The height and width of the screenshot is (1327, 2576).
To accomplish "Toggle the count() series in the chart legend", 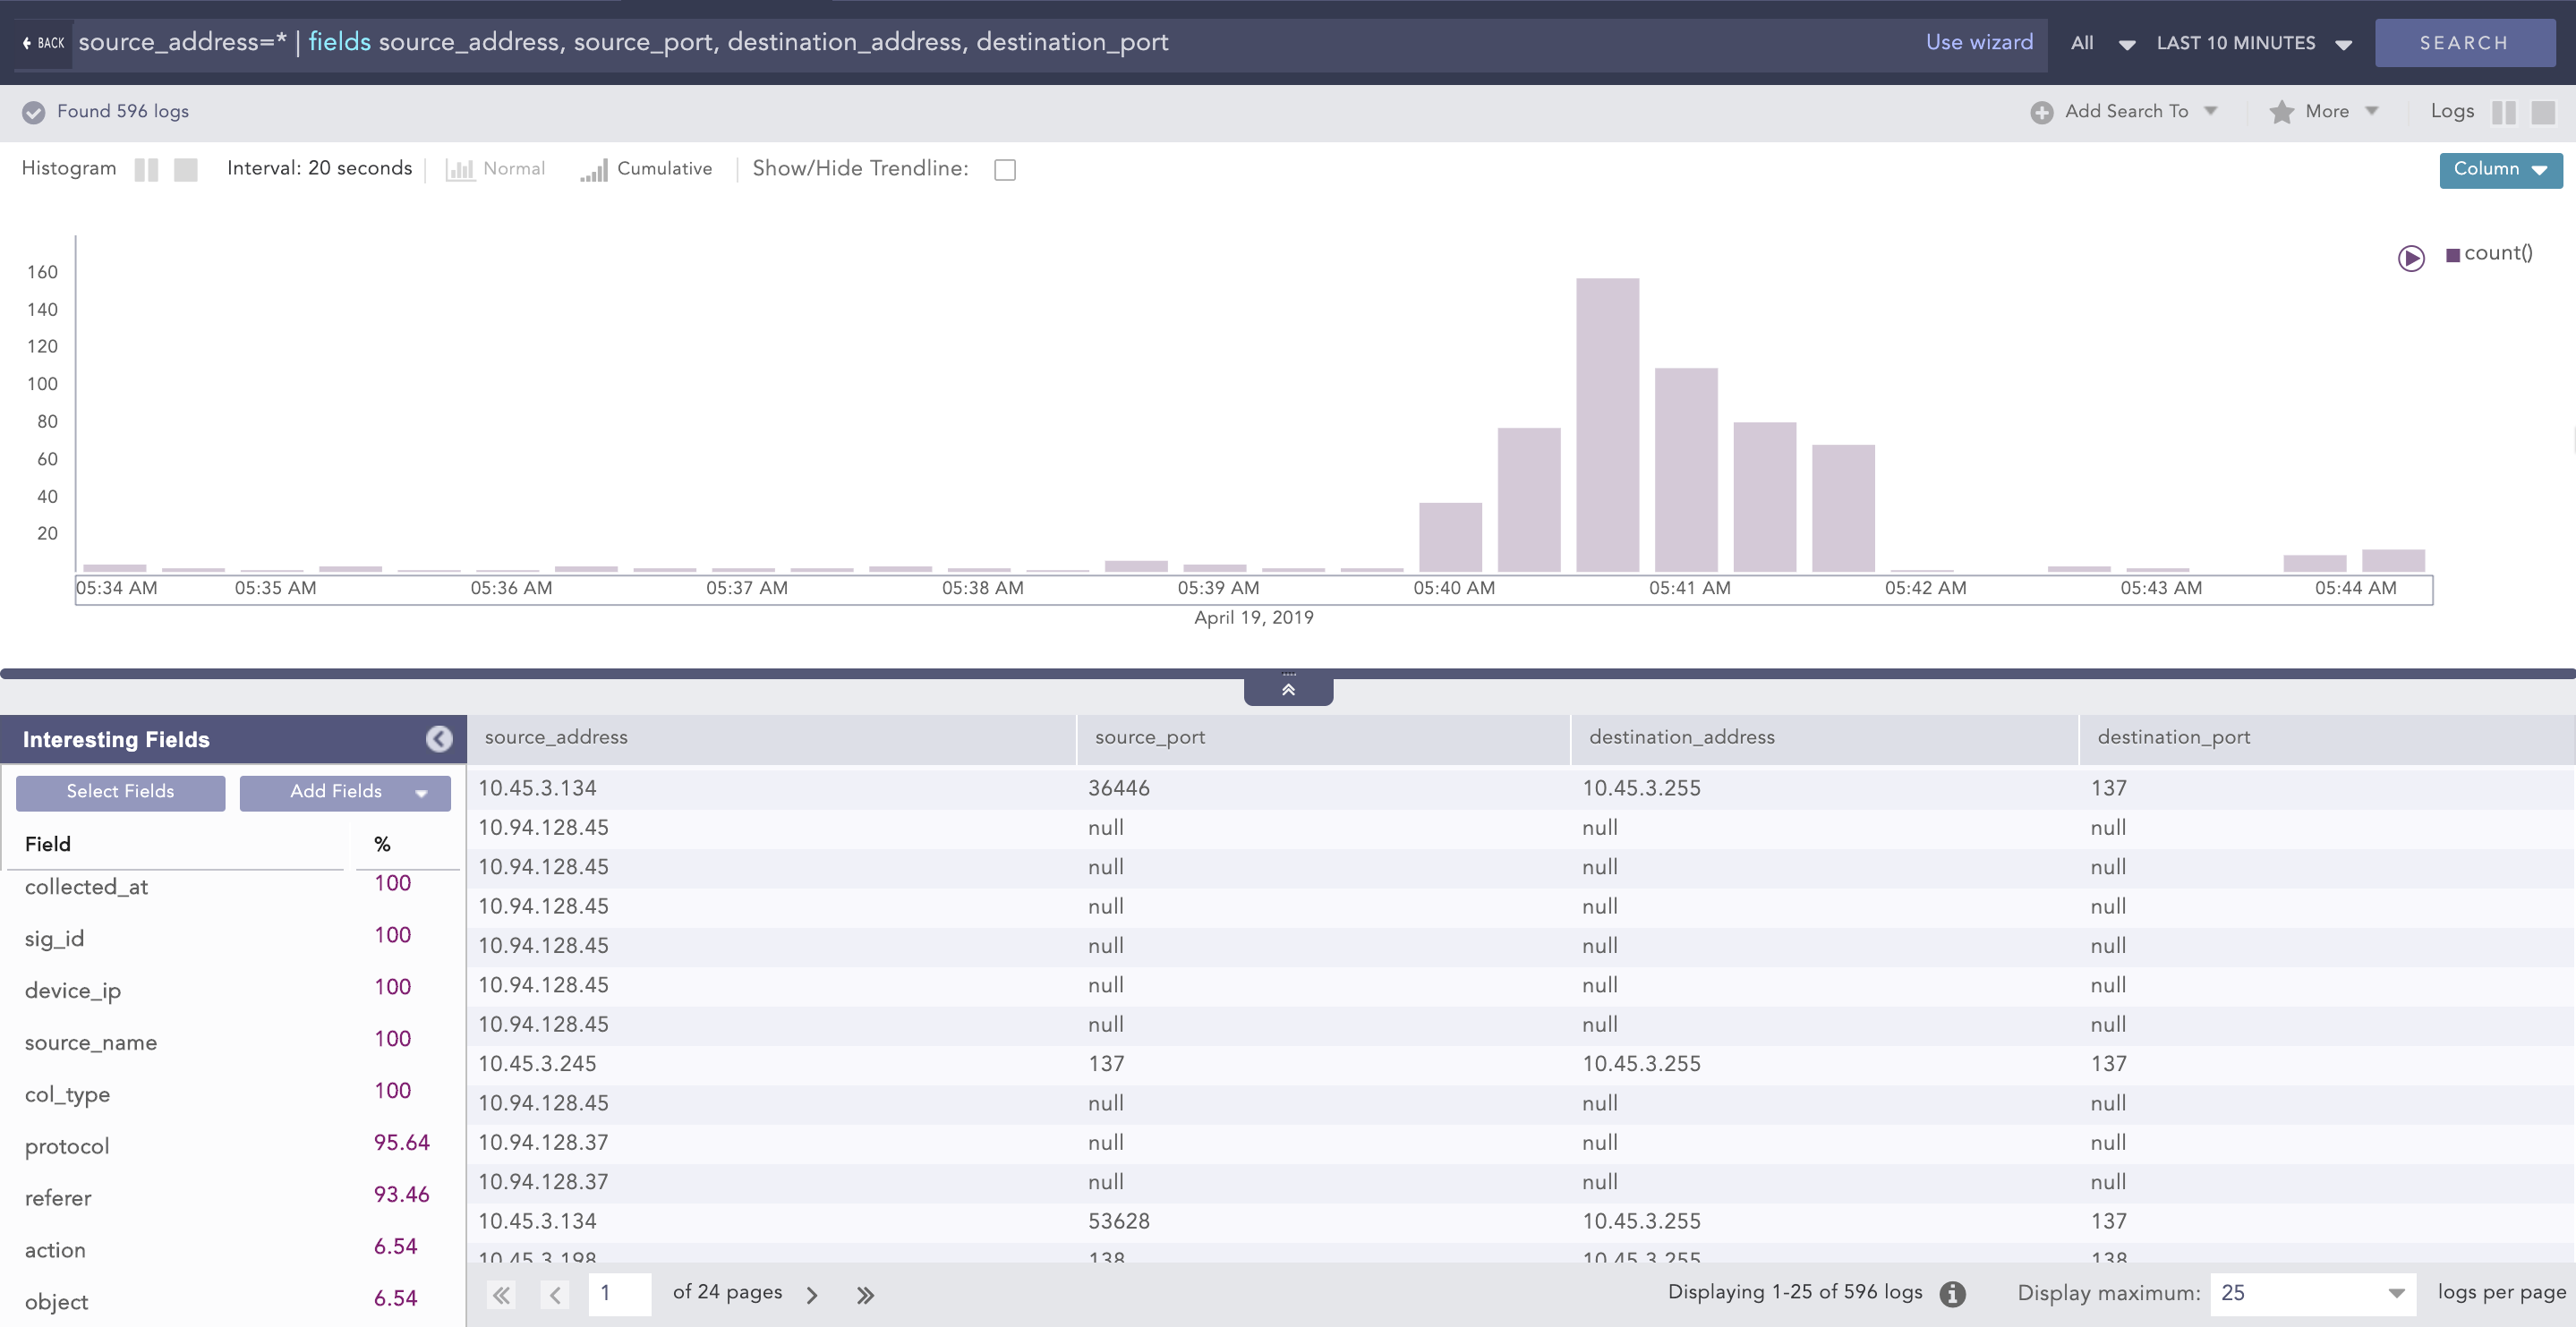I will click(x=2492, y=253).
